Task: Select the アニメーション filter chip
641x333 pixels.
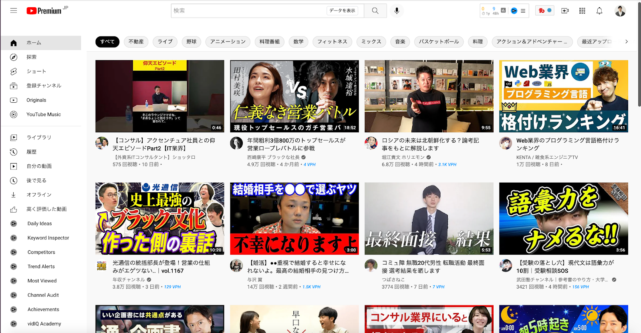Action: coord(228,42)
